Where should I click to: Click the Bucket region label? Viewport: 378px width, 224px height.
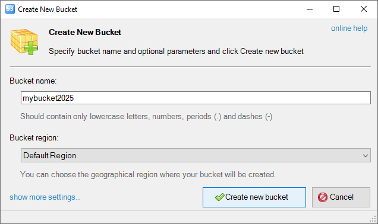click(x=34, y=137)
